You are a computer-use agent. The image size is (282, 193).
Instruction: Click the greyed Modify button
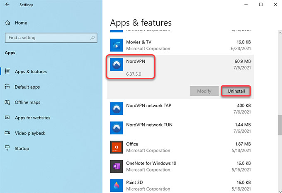[x=204, y=91]
